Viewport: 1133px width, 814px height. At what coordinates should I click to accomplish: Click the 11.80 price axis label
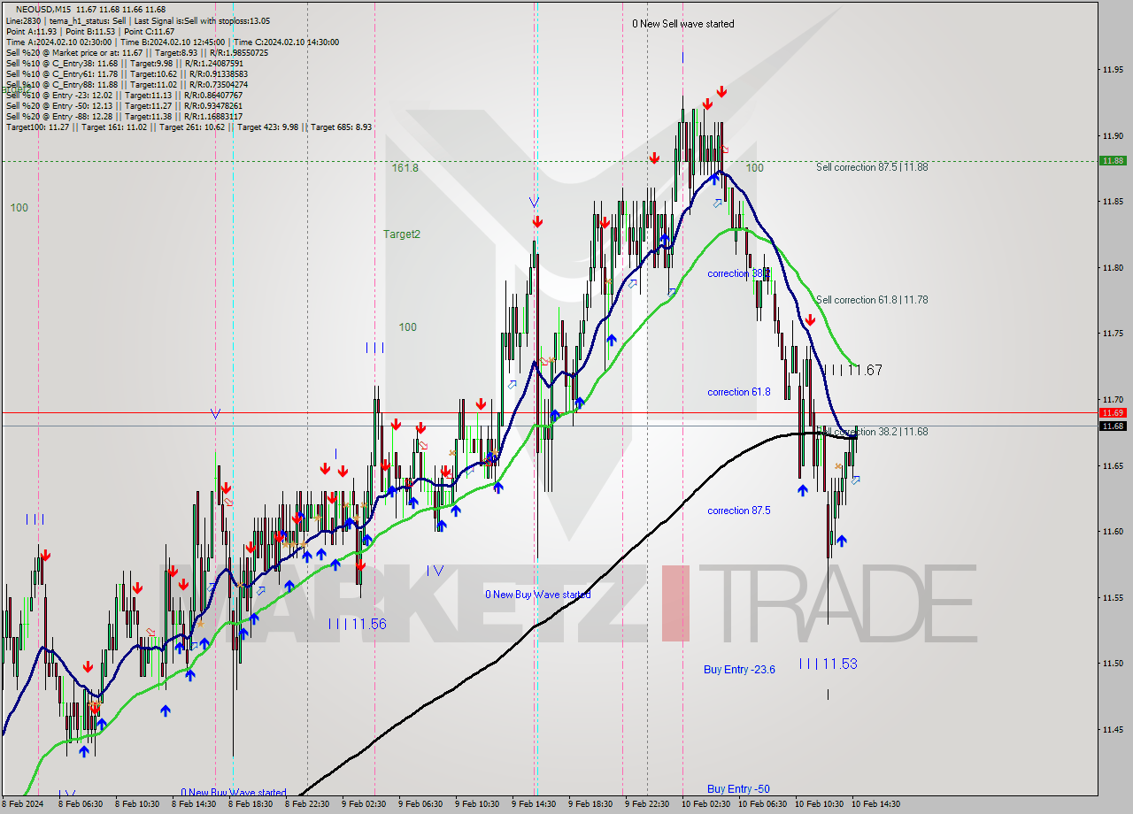(1114, 268)
